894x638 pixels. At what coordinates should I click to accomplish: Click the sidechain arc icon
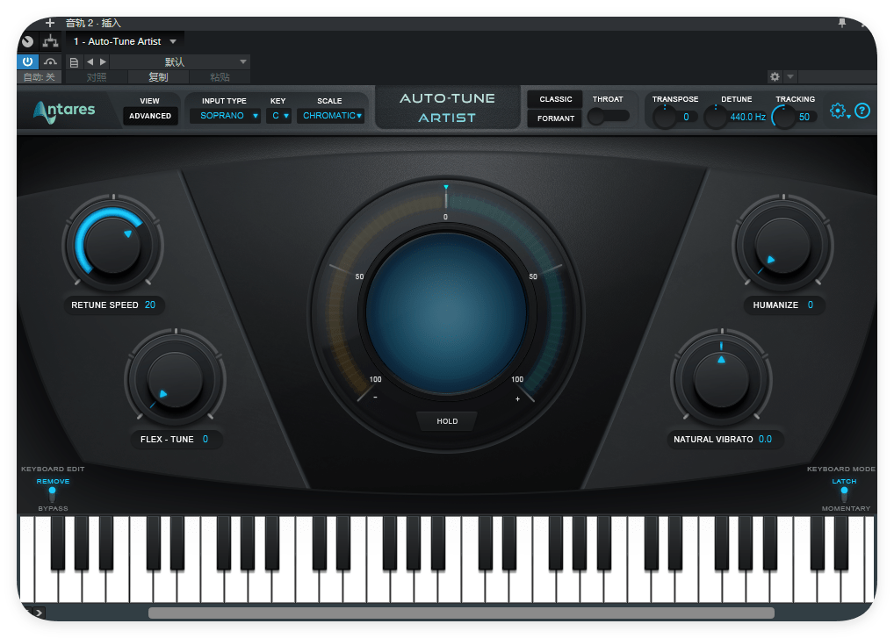51,61
